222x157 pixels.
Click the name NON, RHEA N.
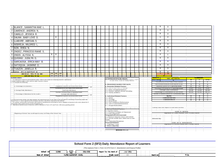pos(22,48)
